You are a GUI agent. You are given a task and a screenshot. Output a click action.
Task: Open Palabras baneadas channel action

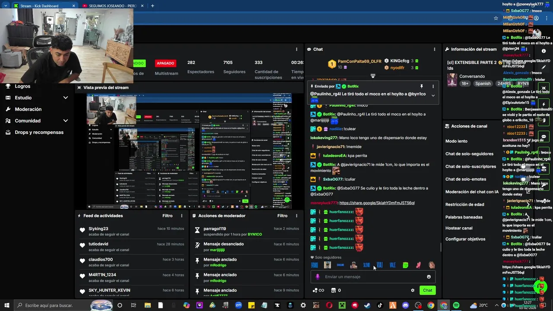(x=464, y=217)
